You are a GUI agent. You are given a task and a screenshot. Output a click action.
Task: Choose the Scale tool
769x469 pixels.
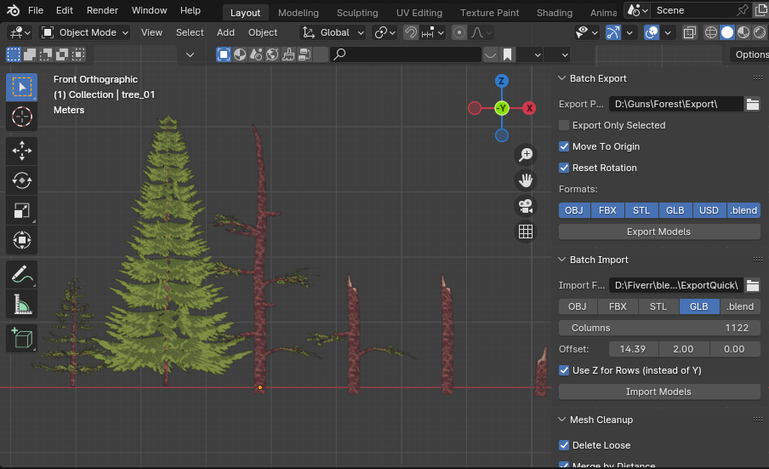[x=21, y=210]
